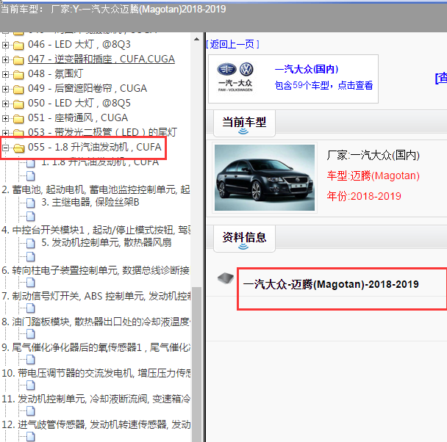Image resolution: width=447 pixels, height=442 pixels.
Task: Select 053 - 带发光二极管（LED）的尾灯
Action: 102,132
